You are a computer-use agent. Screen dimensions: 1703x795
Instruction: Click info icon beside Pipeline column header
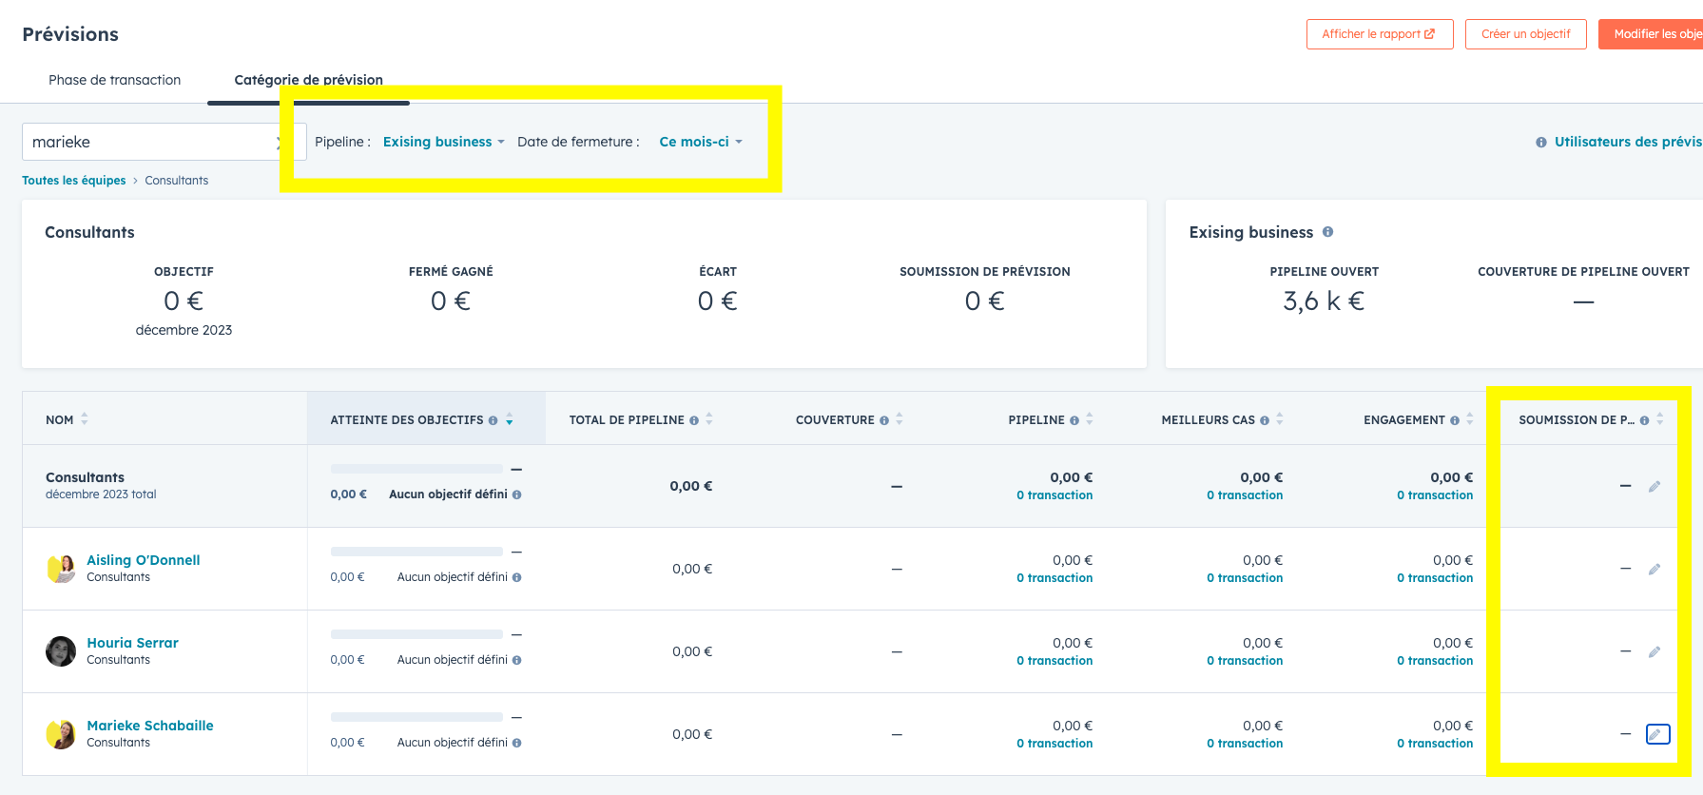1074,420
